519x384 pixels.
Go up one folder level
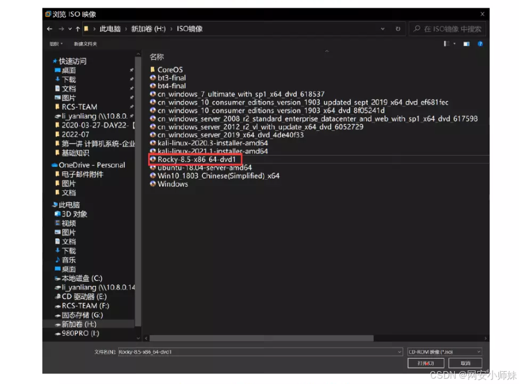pos(78,29)
